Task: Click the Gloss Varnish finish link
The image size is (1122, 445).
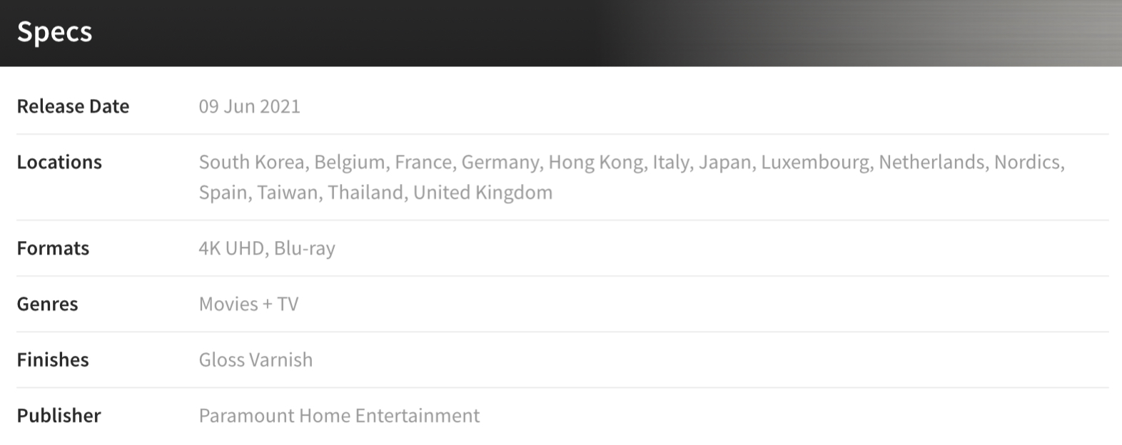Action: click(256, 359)
